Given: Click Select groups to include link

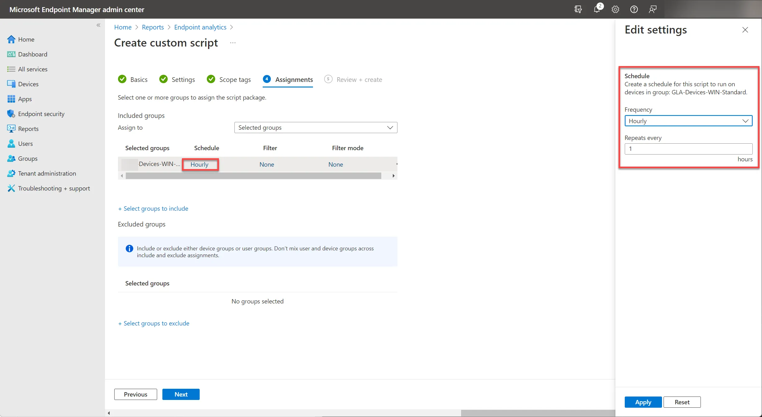Looking at the screenshot, I should click(x=153, y=208).
